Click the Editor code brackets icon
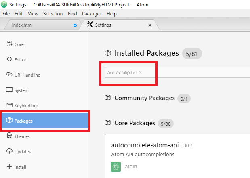Viewport: 250px width, 178px height. pos(9,59)
